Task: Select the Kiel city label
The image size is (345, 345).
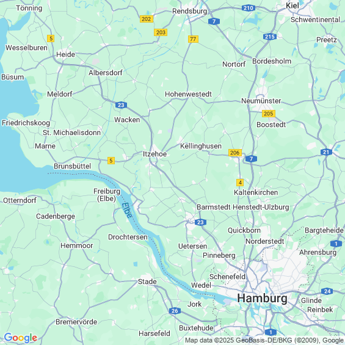Action: pyautogui.click(x=292, y=5)
